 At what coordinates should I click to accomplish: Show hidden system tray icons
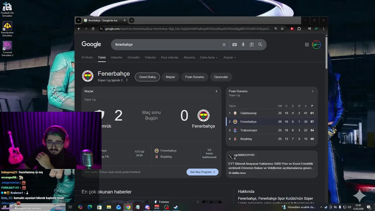point(321,207)
